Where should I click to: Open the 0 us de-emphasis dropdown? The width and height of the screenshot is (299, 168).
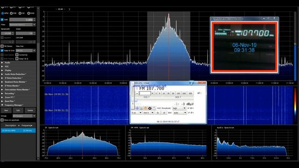click(136, 113)
